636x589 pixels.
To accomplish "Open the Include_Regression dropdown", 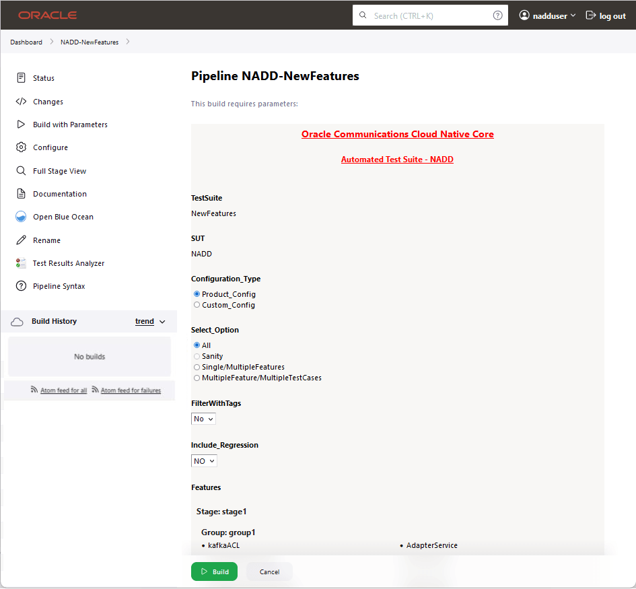I will [204, 461].
